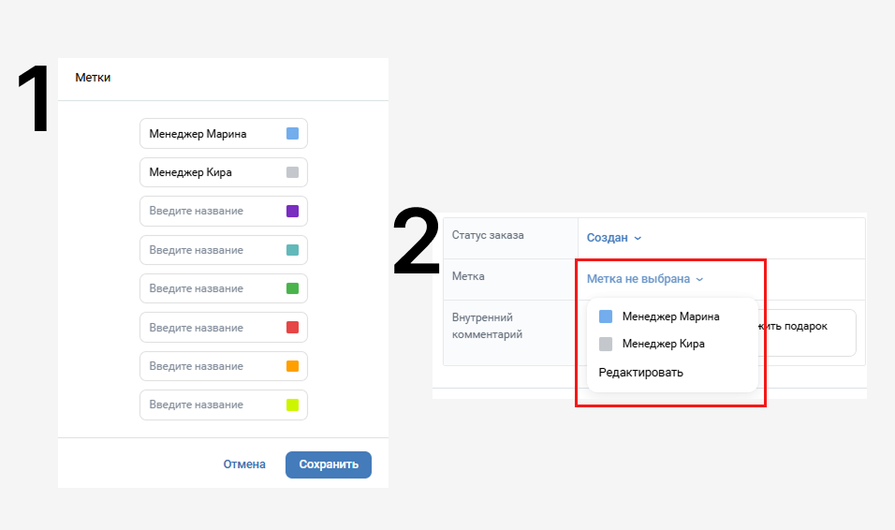This screenshot has height=530, width=895.
Task: Open the Создан order status dropdown
Action: coord(614,238)
